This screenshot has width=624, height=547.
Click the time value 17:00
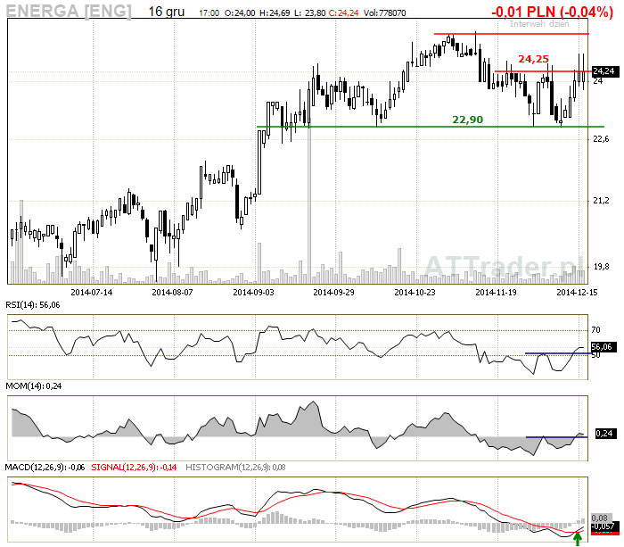coord(209,13)
